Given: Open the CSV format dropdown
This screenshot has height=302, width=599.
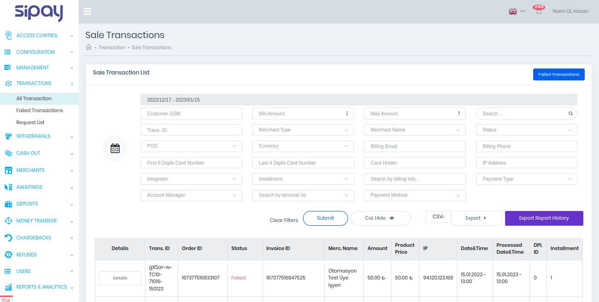Looking at the screenshot, I should [x=438, y=217].
